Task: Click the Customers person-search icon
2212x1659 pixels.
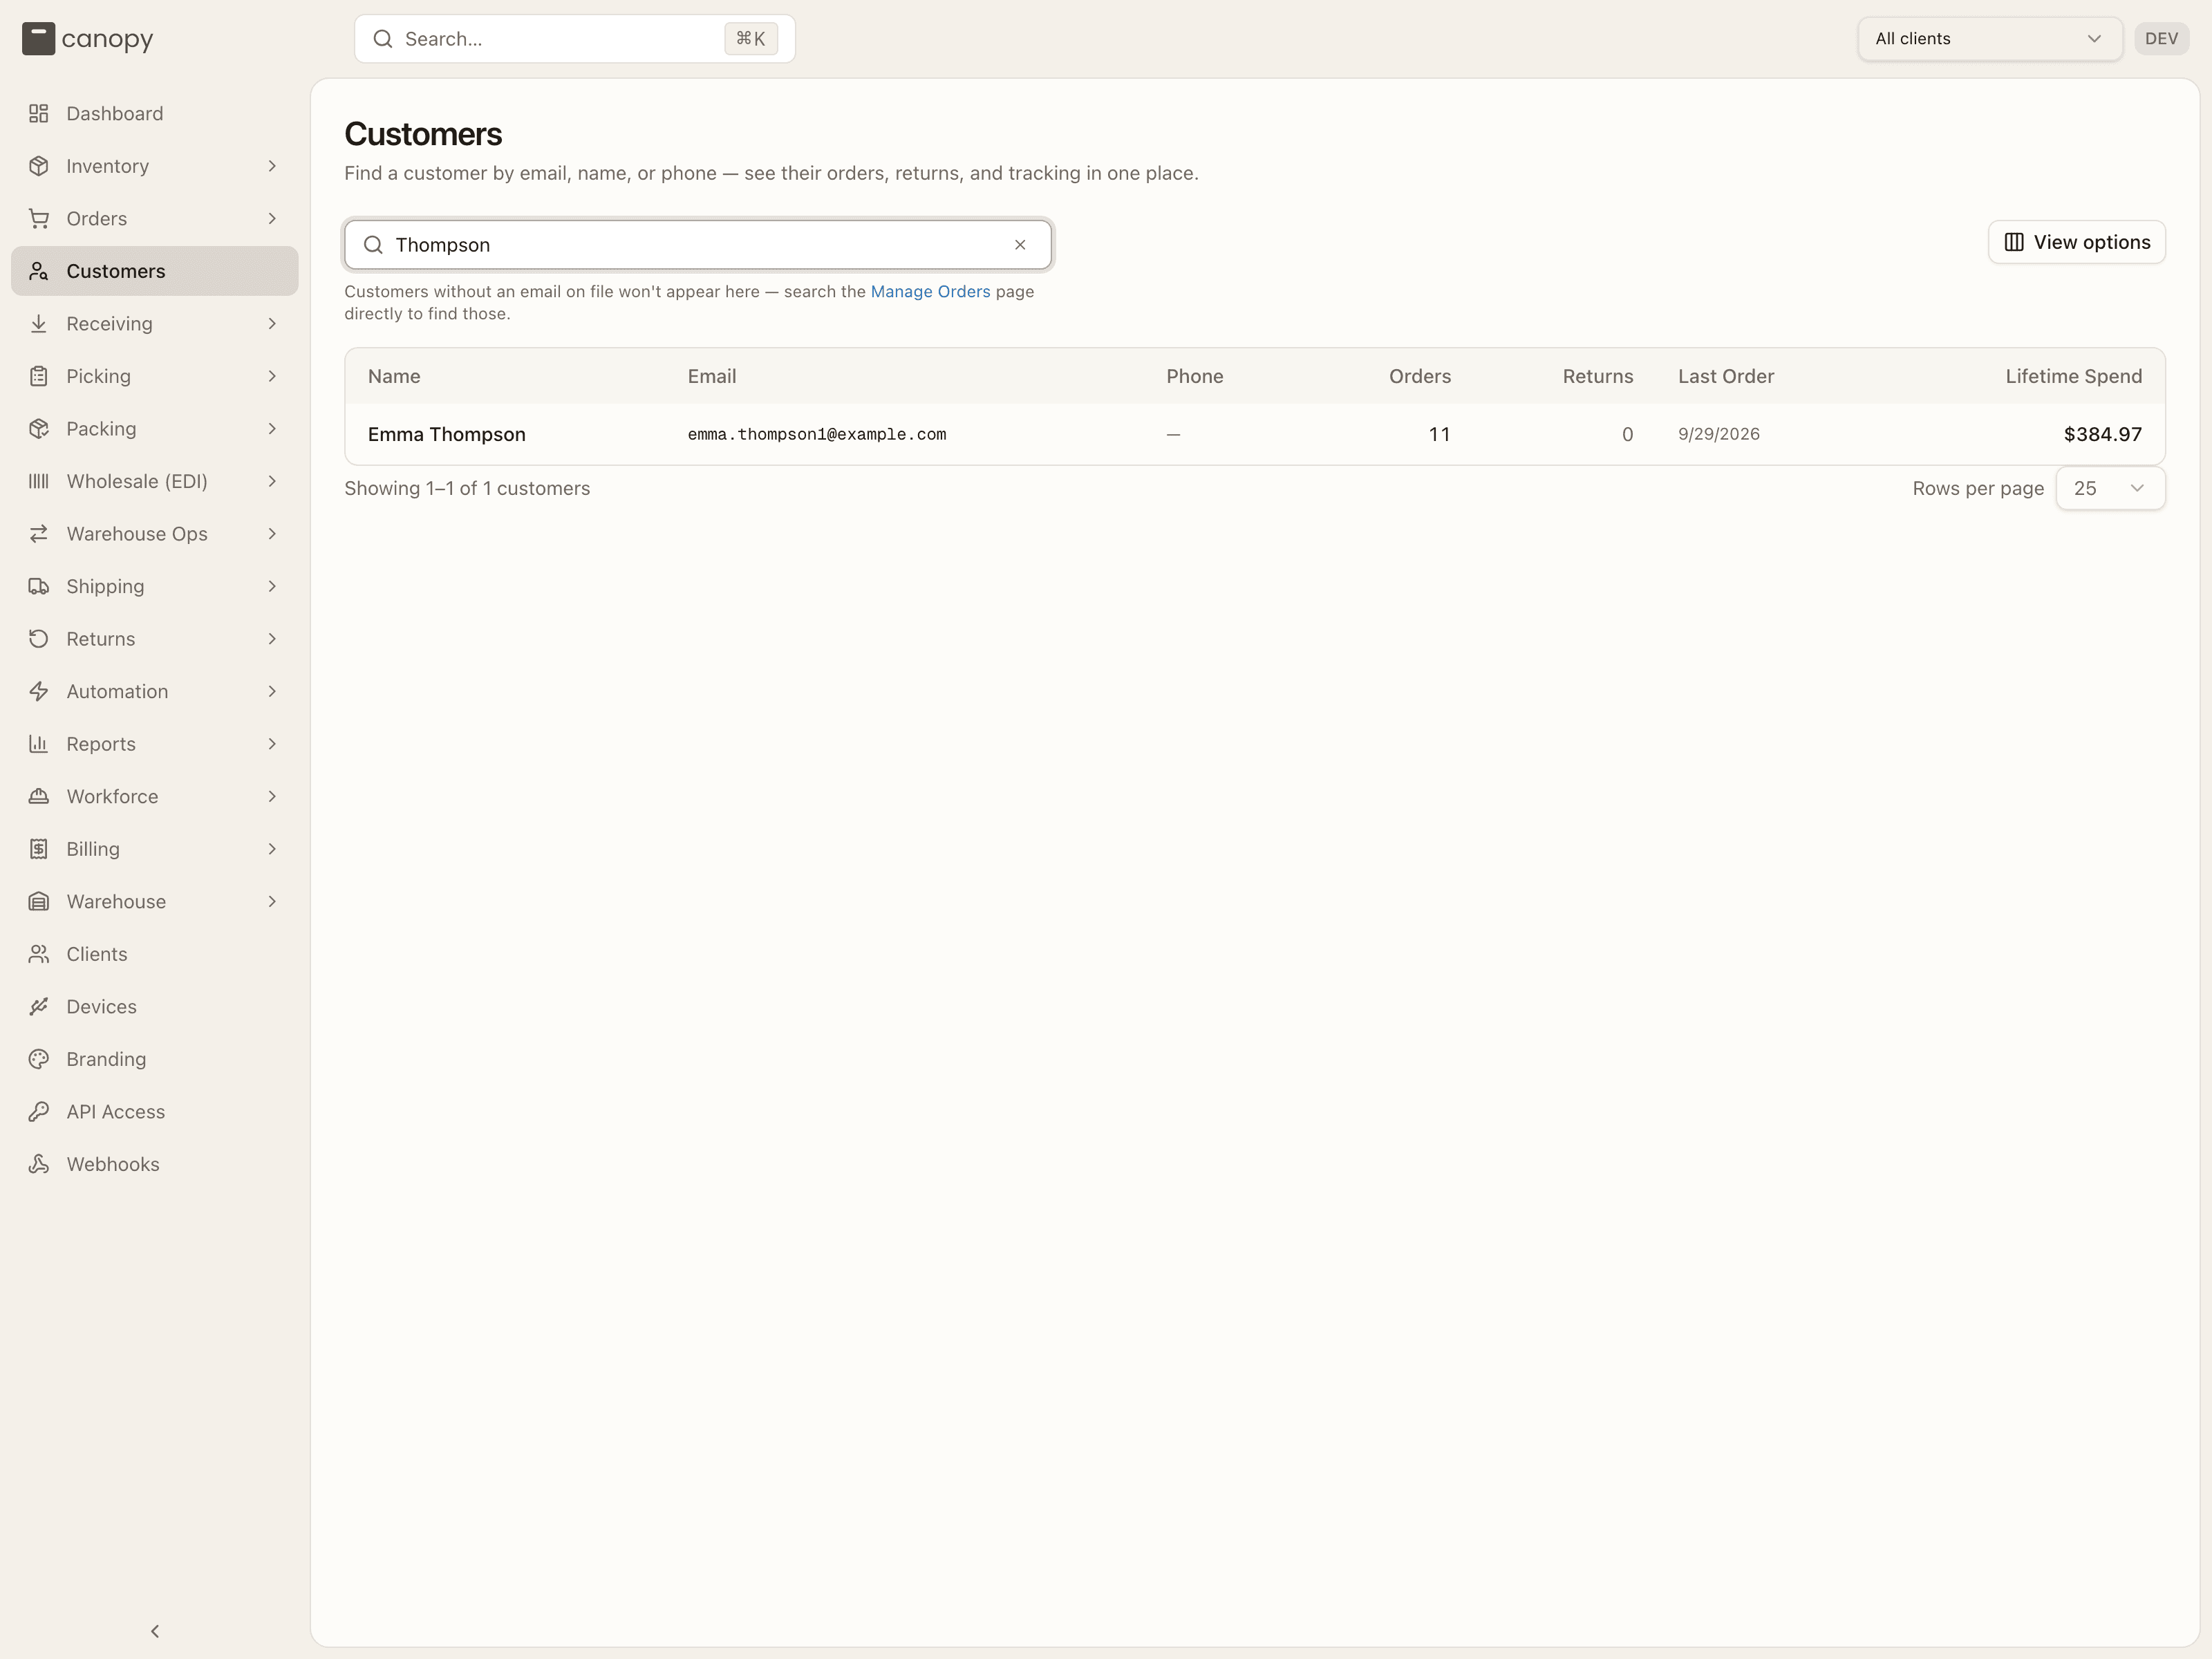Action: [x=39, y=271]
